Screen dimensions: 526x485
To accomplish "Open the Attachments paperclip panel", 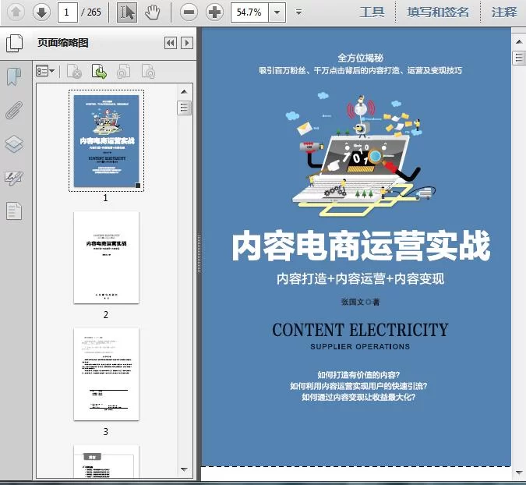I will click(14, 110).
